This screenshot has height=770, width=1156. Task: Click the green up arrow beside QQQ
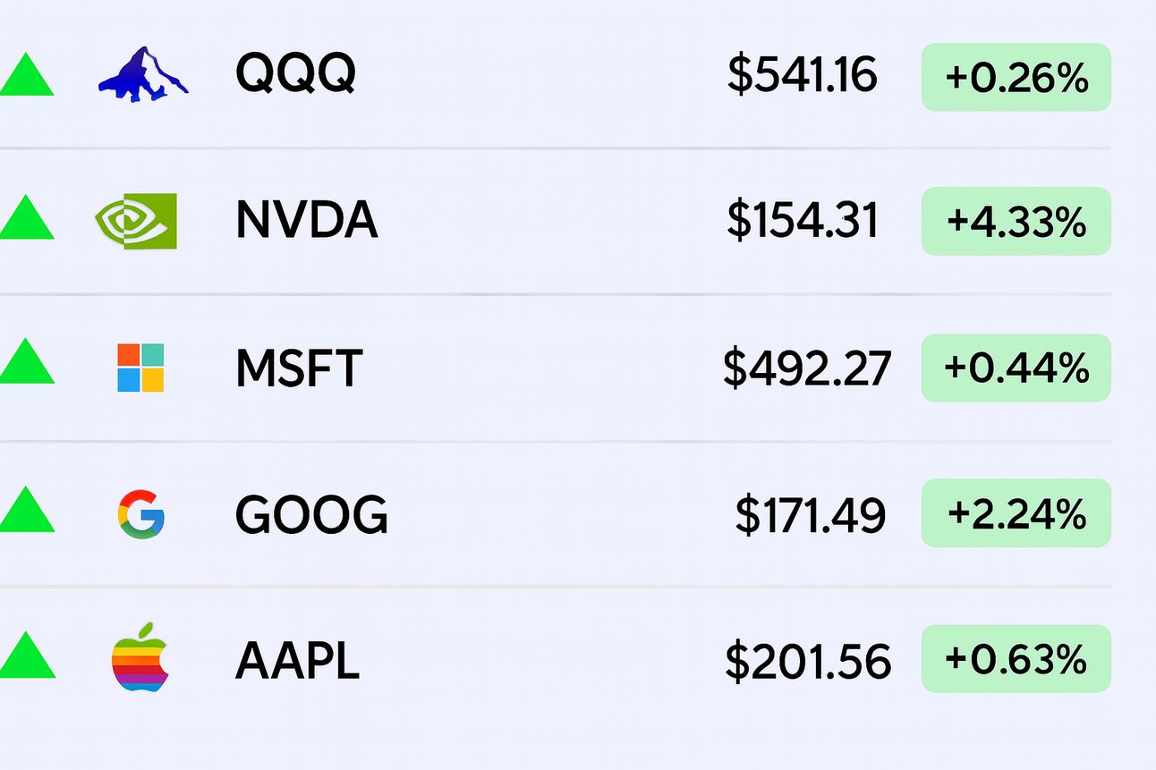26,75
